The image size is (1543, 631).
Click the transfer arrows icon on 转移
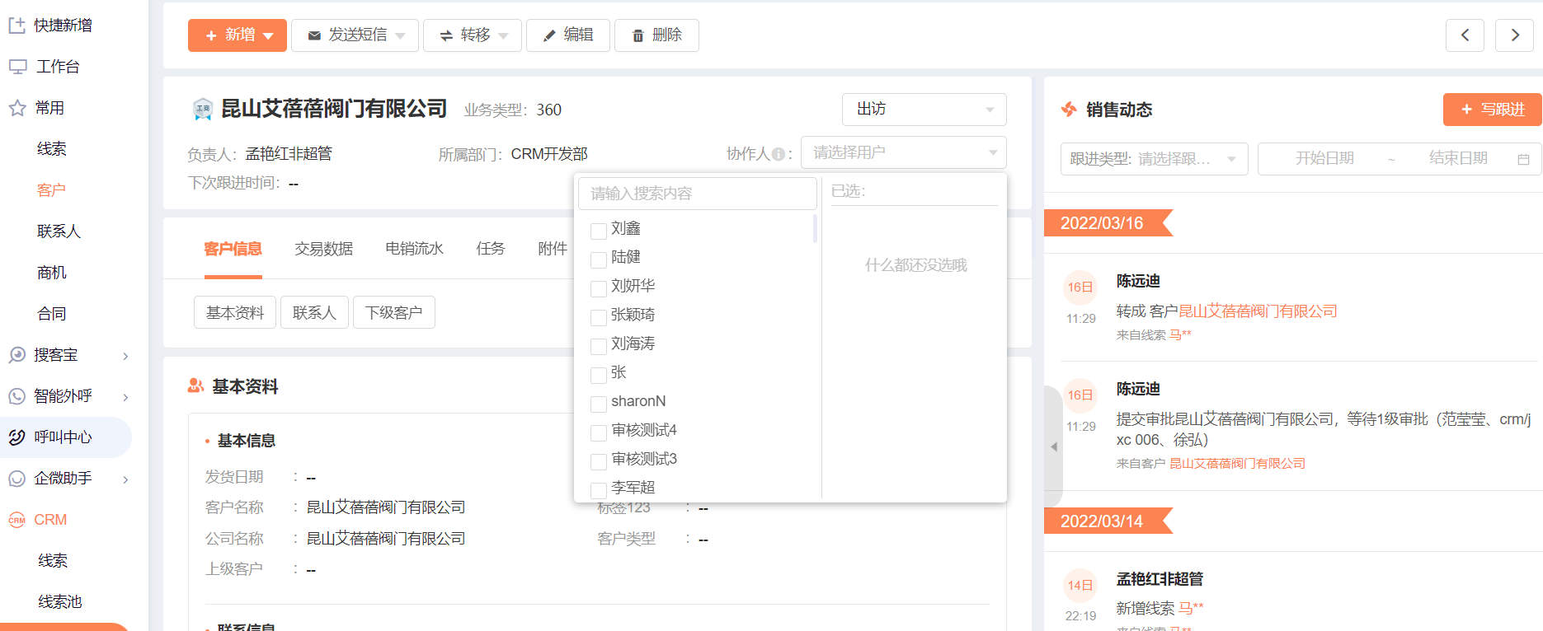point(446,35)
